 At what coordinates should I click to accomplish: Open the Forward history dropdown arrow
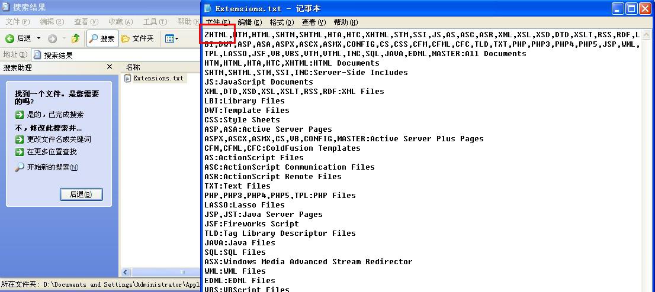click(x=63, y=38)
